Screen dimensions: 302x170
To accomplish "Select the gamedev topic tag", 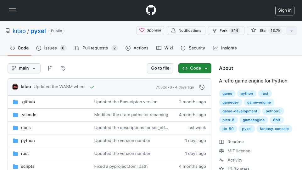I will pos(231,102).
